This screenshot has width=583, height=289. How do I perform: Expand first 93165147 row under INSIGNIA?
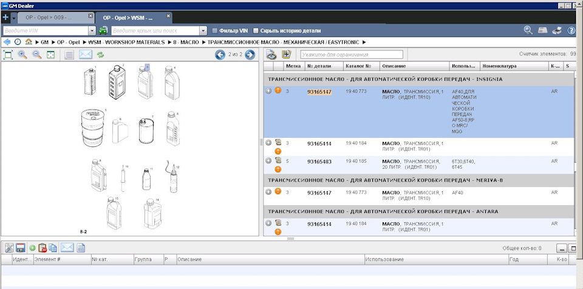[268, 90]
